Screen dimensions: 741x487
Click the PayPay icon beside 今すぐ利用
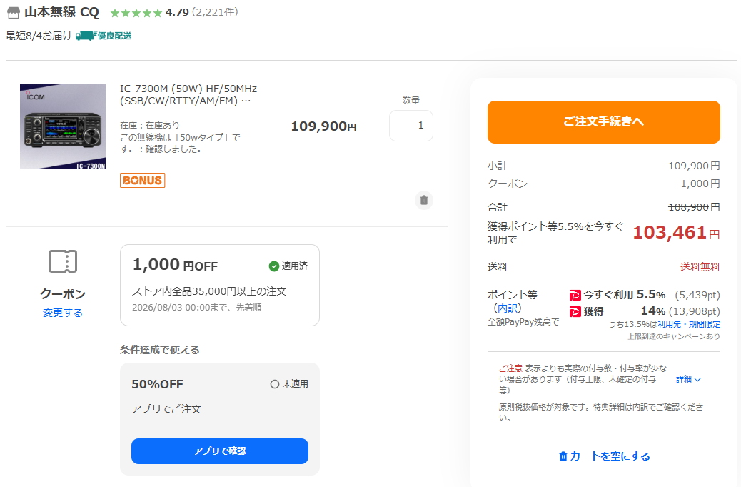[575, 296]
